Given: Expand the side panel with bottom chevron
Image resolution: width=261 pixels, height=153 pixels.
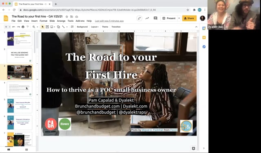Looking at the screenshot, I should point(204,148).
